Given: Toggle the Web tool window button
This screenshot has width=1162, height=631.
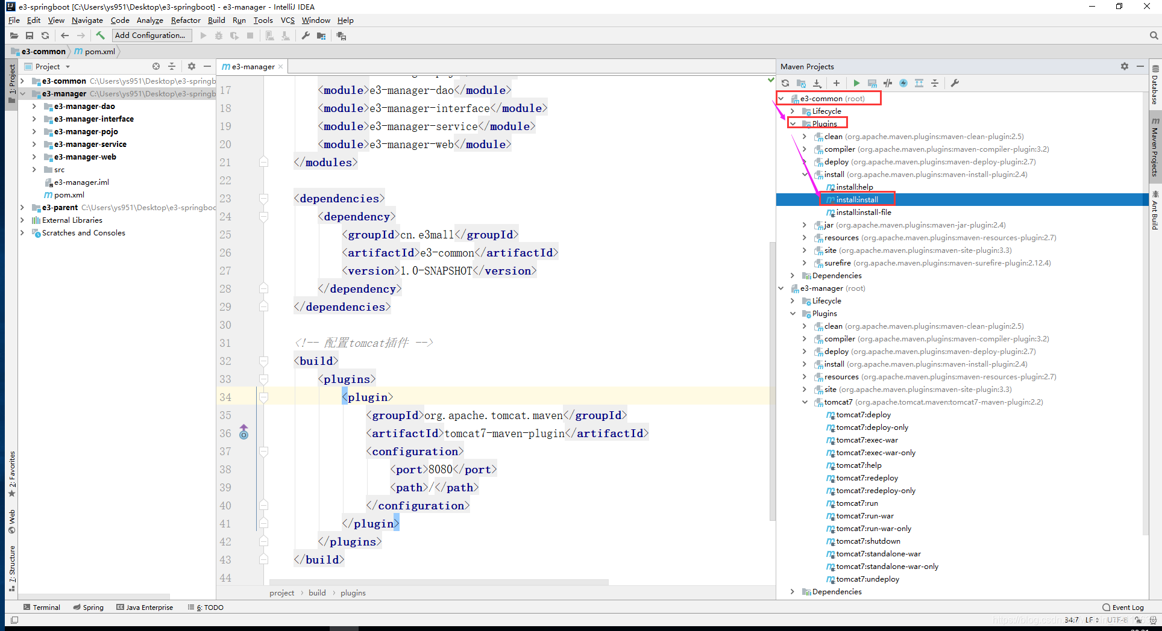Looking at the screenshot, I should coord(11,521).
